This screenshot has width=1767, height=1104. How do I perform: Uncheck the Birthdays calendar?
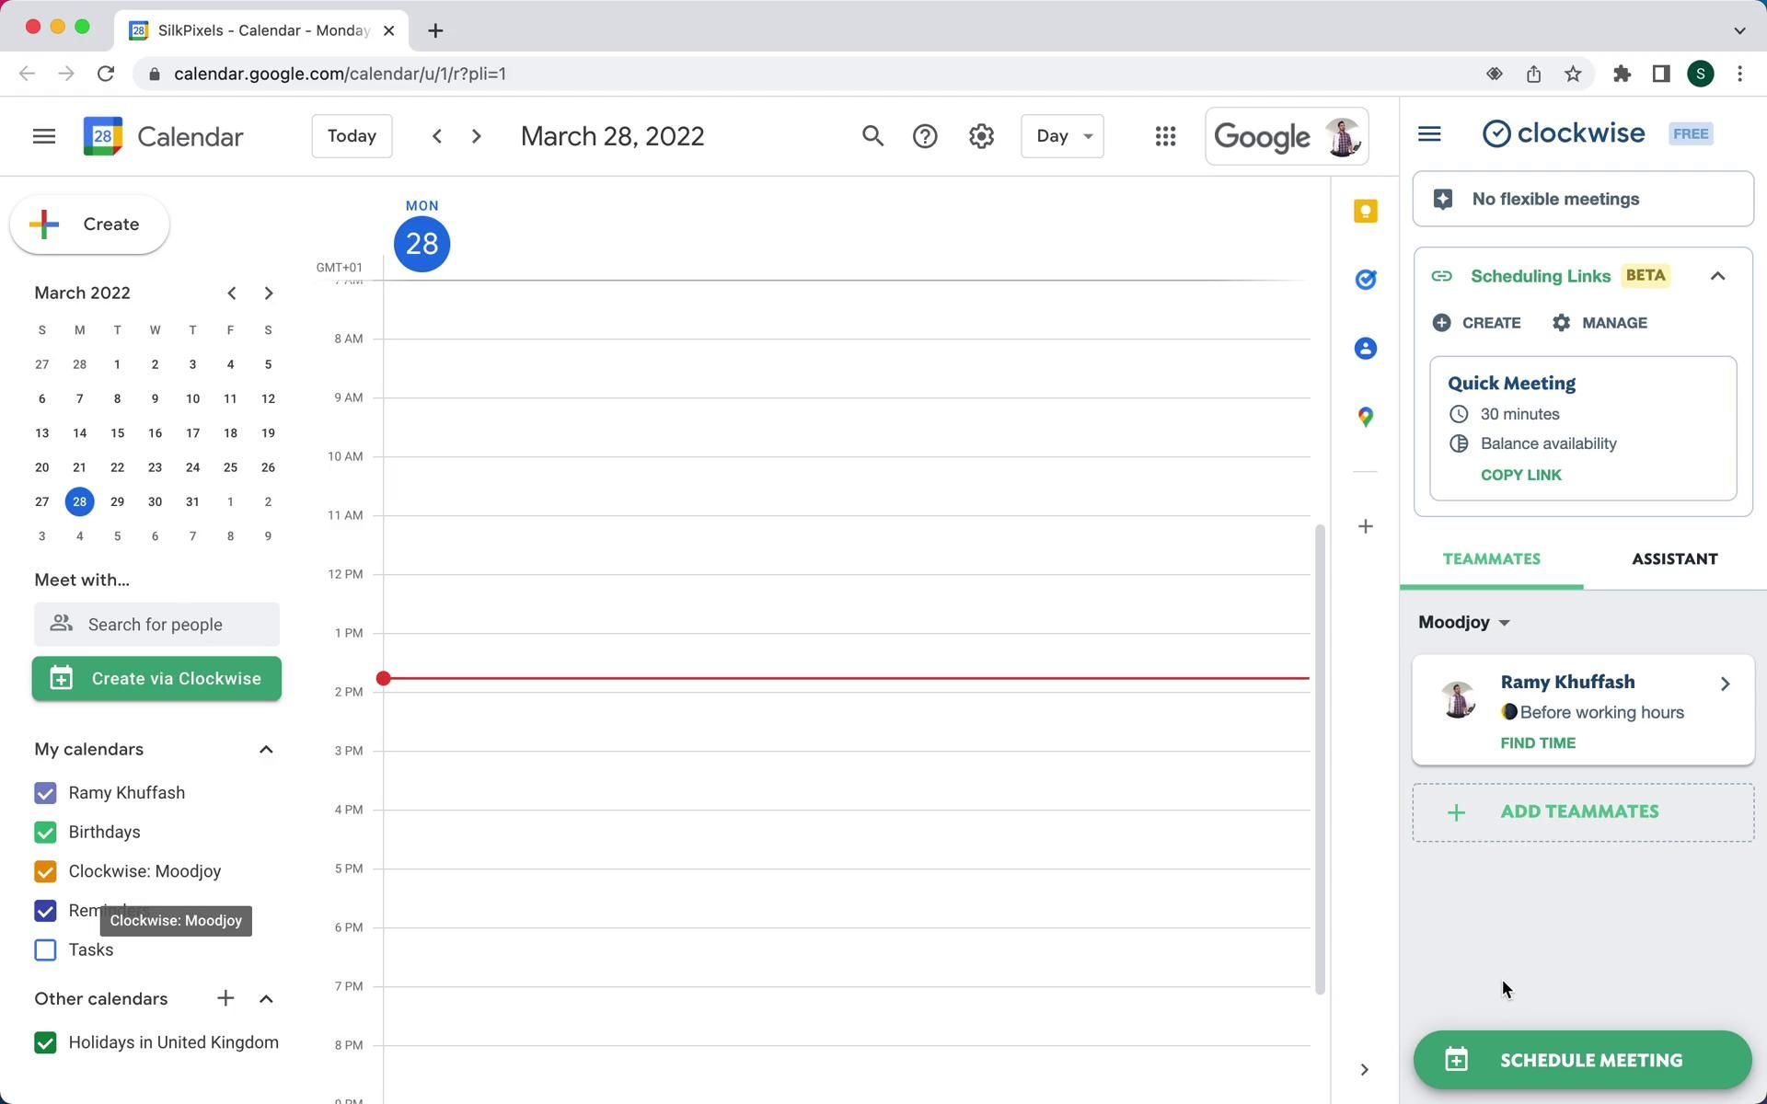click(x=45, y=833)
